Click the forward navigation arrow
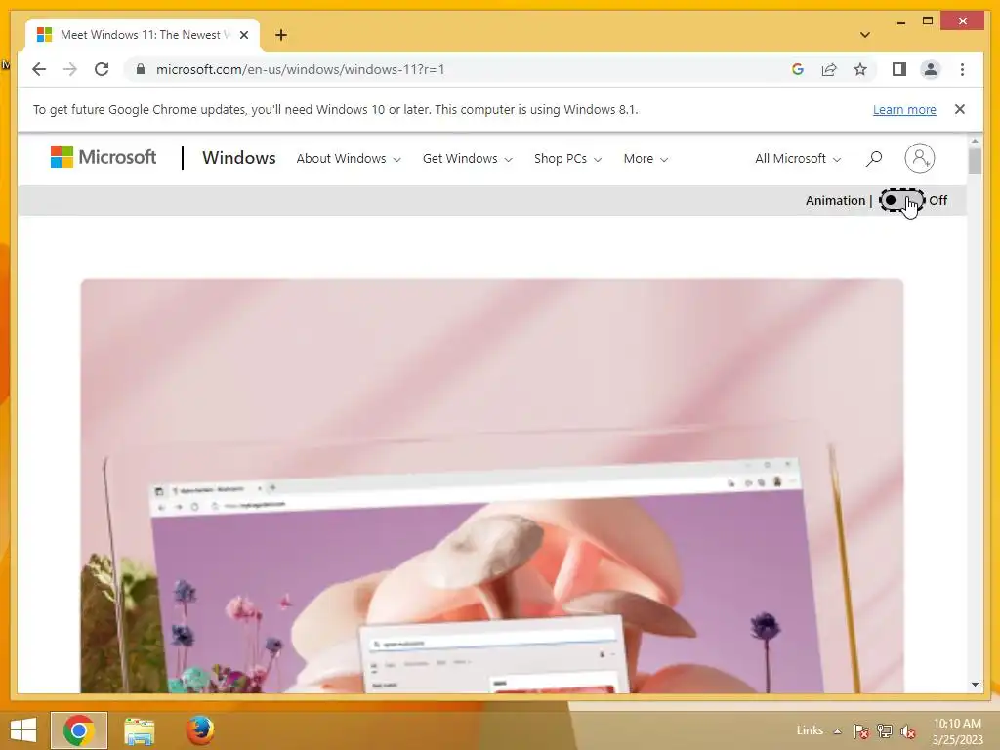This screenshot has height=750, width=1000. tap(70, 69)
